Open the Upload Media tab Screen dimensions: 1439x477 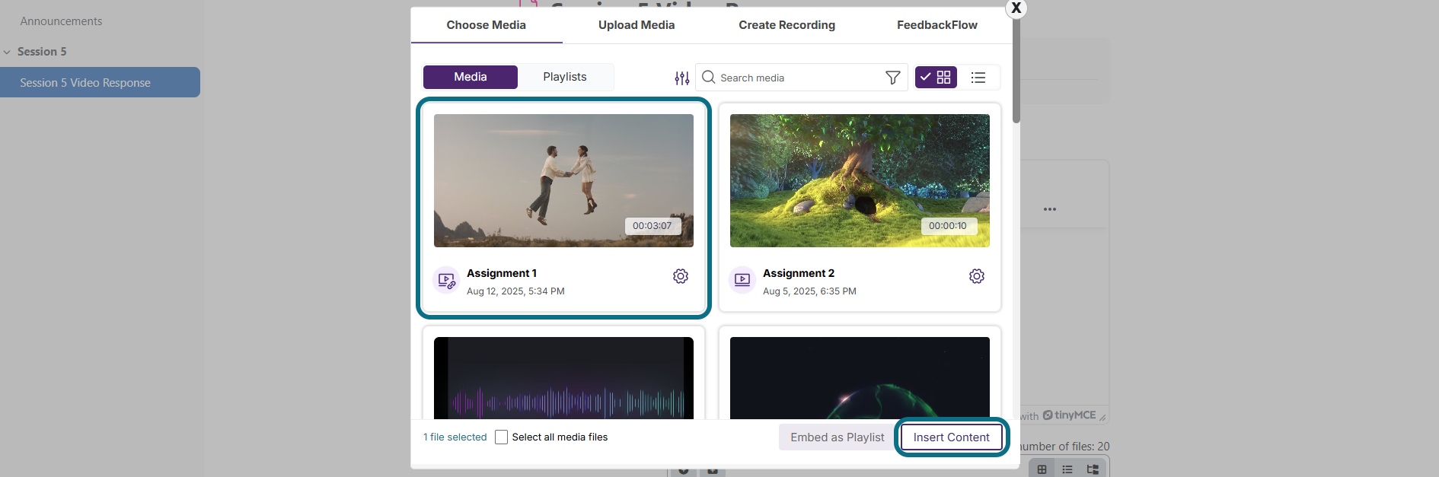click(637, 25)
